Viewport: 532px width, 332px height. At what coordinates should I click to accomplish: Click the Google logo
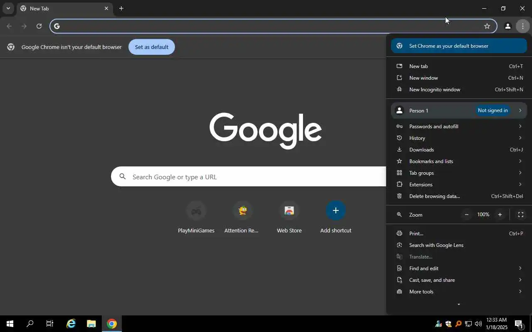click(266, 130)
